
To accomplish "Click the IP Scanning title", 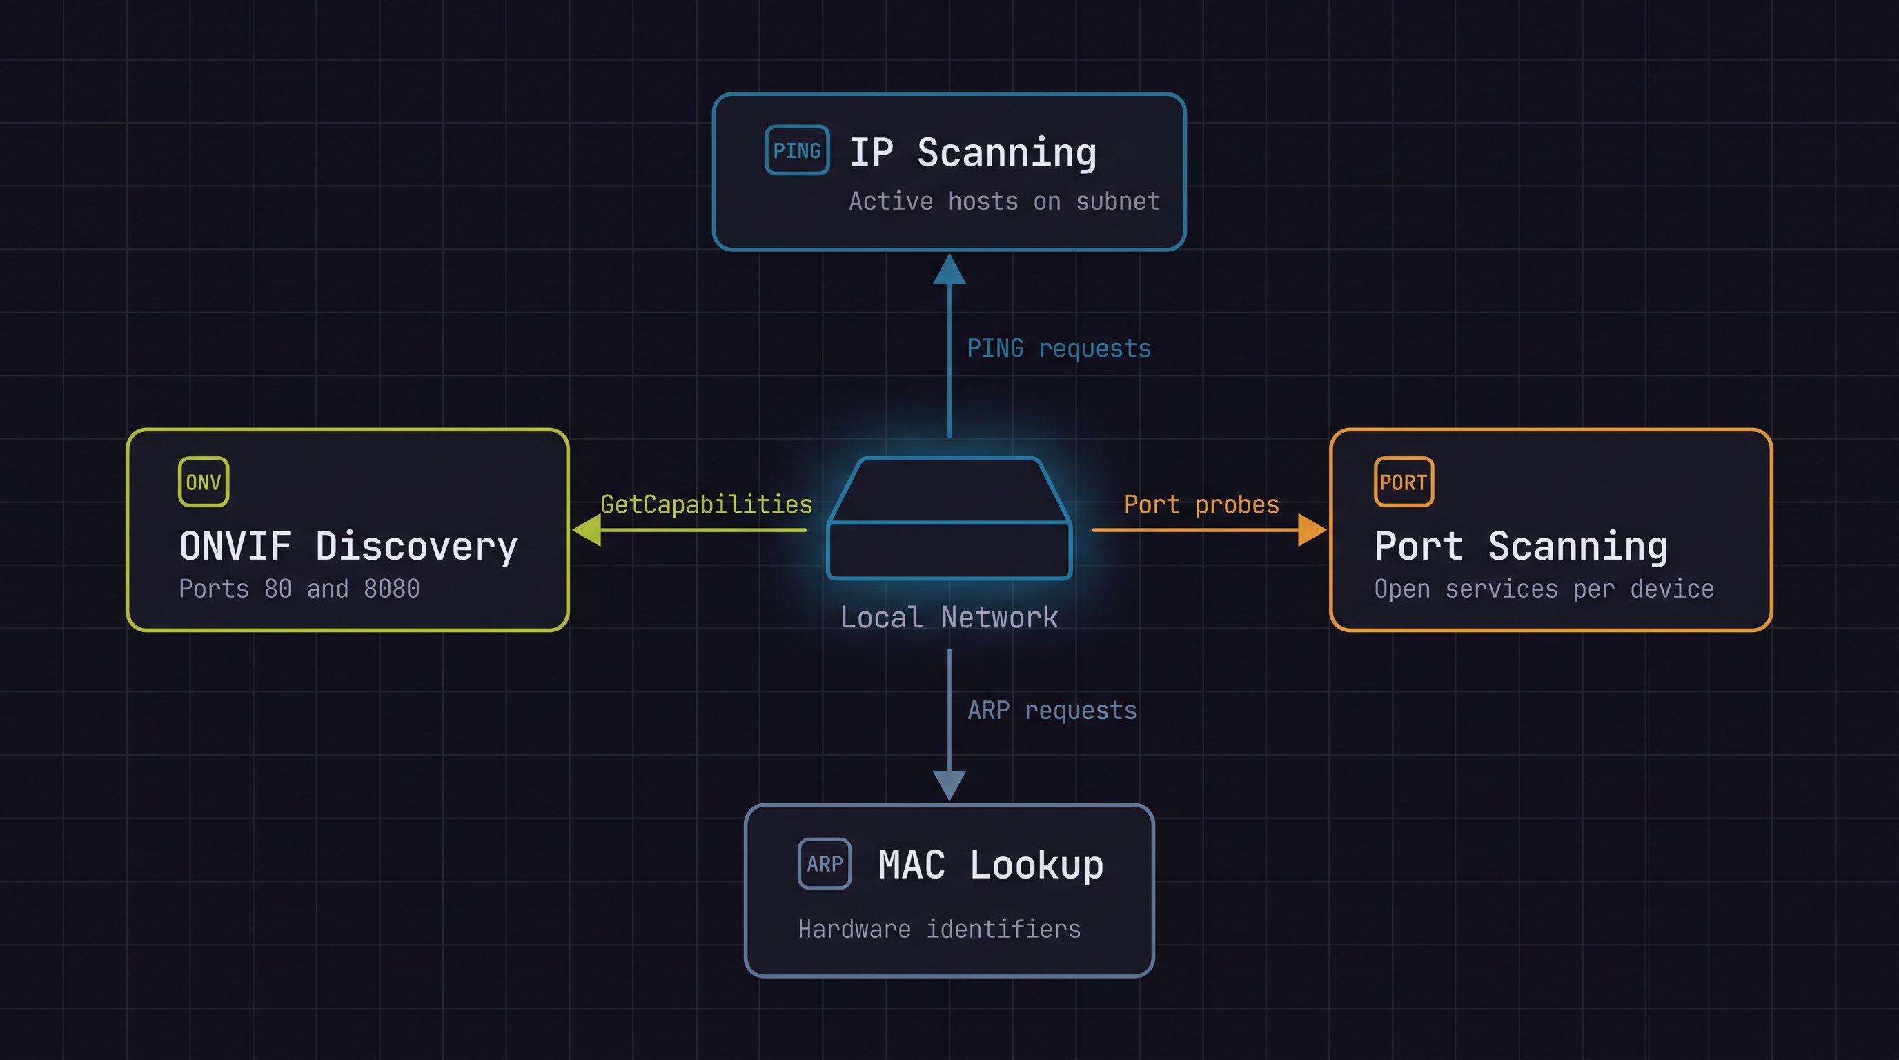I will (973, 153).
